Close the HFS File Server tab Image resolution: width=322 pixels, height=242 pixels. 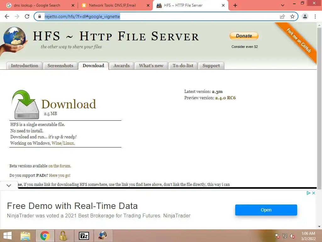223,5
